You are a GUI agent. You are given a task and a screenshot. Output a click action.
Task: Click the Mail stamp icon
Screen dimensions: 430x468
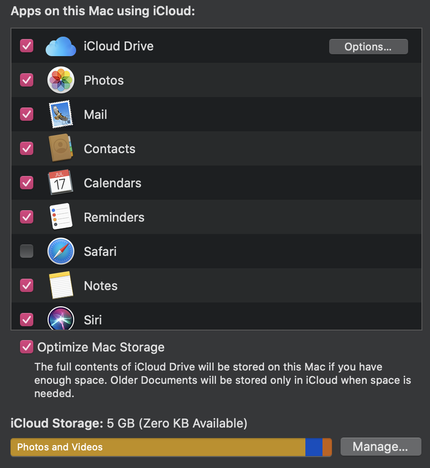tap(61, 115)
